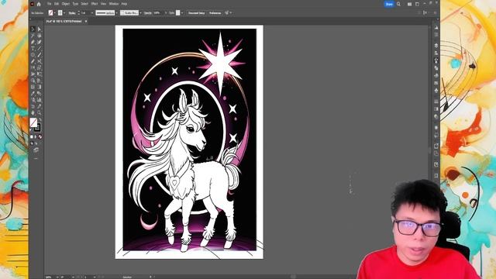Adjust stroke weight stepper arrows

[79, 13]
